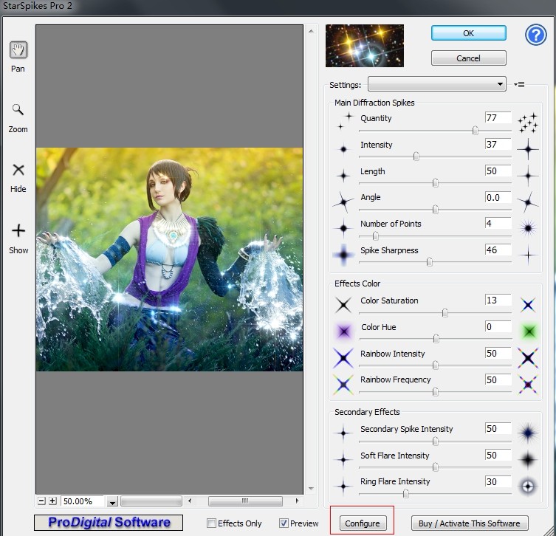Open the help question mark
The image size is (556, 536).
(536, 35)
